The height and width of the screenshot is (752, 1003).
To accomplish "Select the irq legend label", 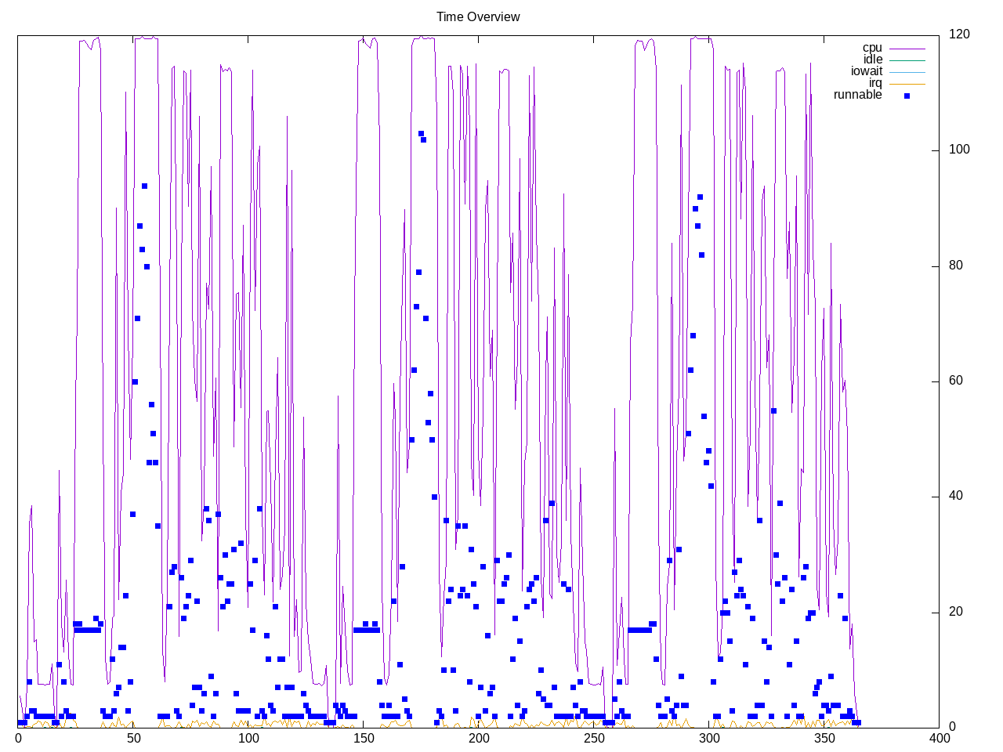I will 875,83.
